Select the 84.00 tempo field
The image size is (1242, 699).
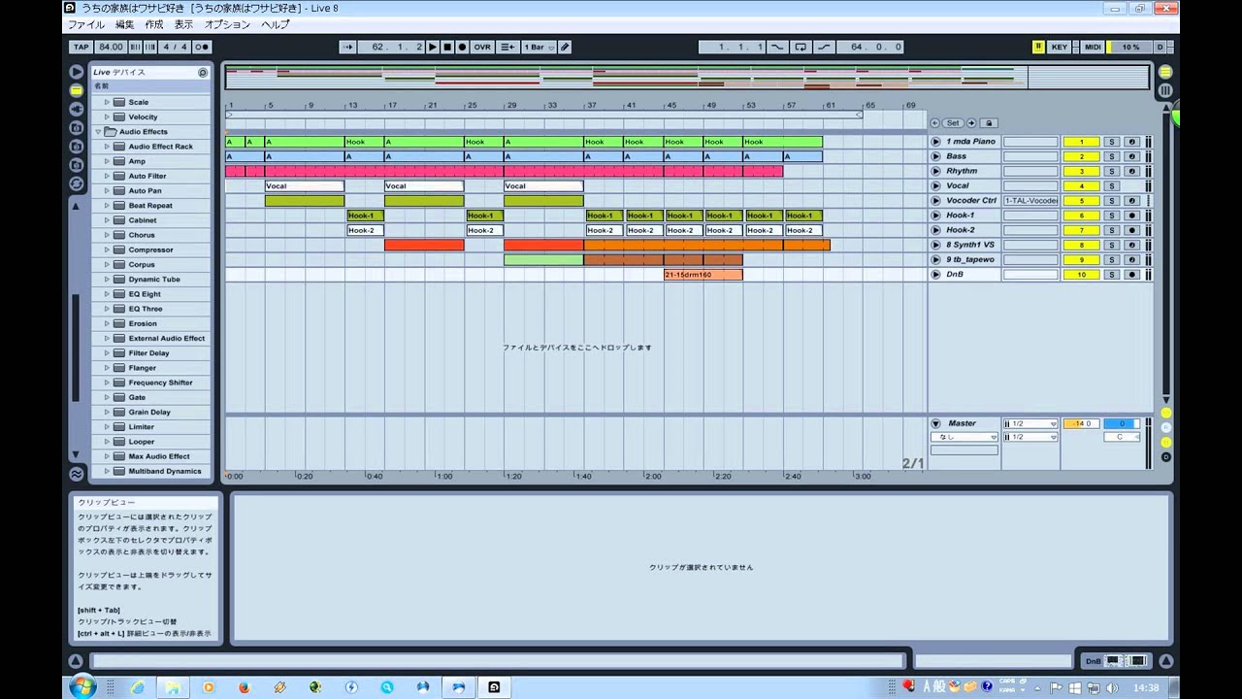tap(110, 47)
